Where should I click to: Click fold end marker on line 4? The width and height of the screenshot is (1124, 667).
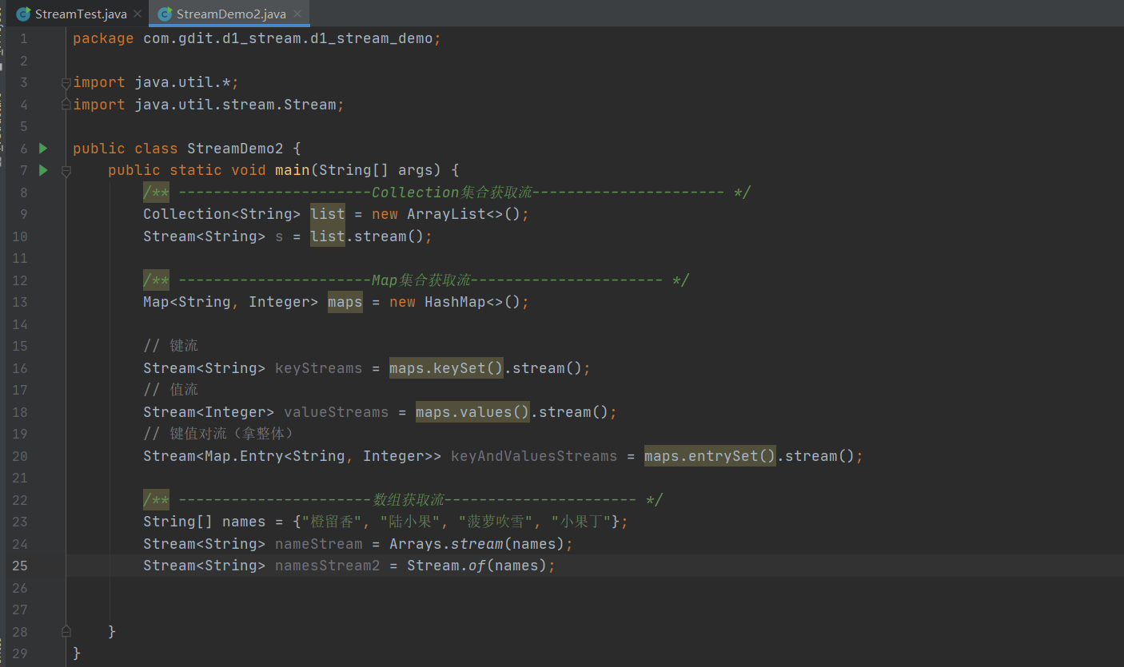coord(66,105)
